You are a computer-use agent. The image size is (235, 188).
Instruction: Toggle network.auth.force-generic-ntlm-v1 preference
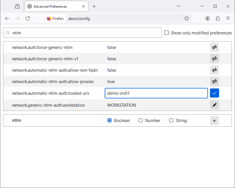click(214, 59)
